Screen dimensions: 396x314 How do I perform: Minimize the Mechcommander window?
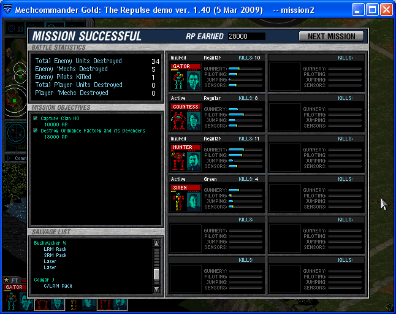pos(358,10)
